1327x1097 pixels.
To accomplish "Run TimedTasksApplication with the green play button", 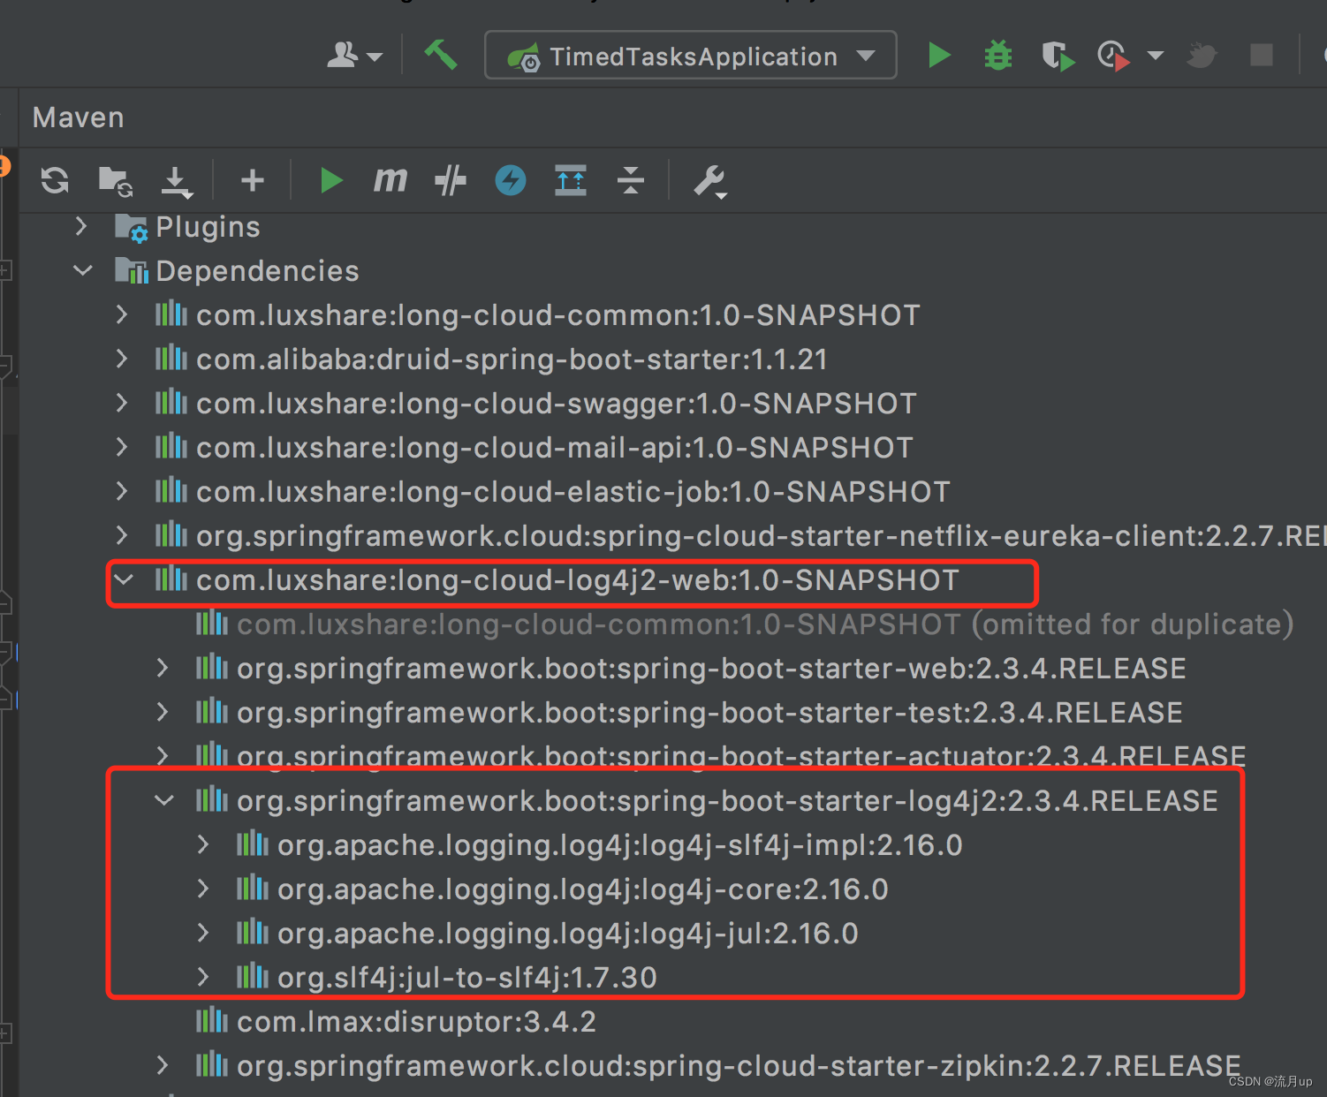I will point(939,56).
